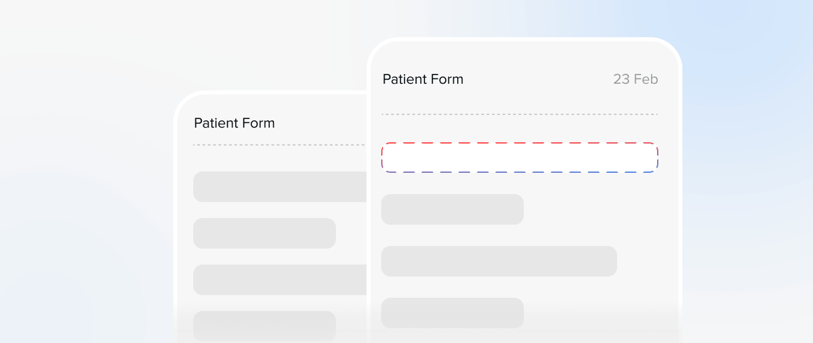Select the faded bottom bar on back card

click(264, 326)
